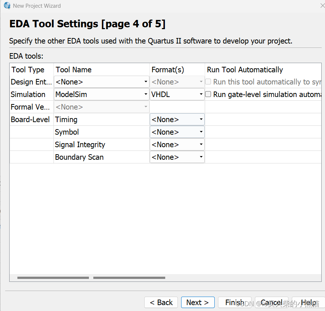The image size is (325, 311).
Task: Open the Simulation format dropdown showing VHDL
Action: [177, 94]
